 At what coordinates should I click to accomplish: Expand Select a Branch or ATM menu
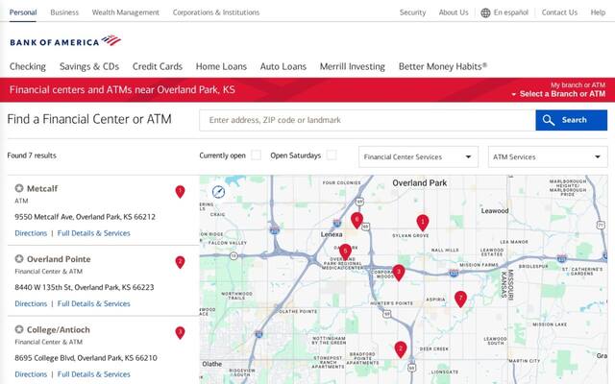point(558,94)
